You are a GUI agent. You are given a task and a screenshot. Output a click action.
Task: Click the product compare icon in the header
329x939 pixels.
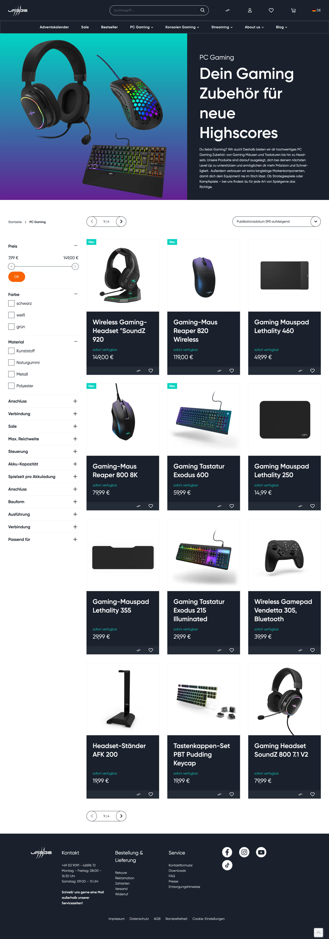click(228, 10)
